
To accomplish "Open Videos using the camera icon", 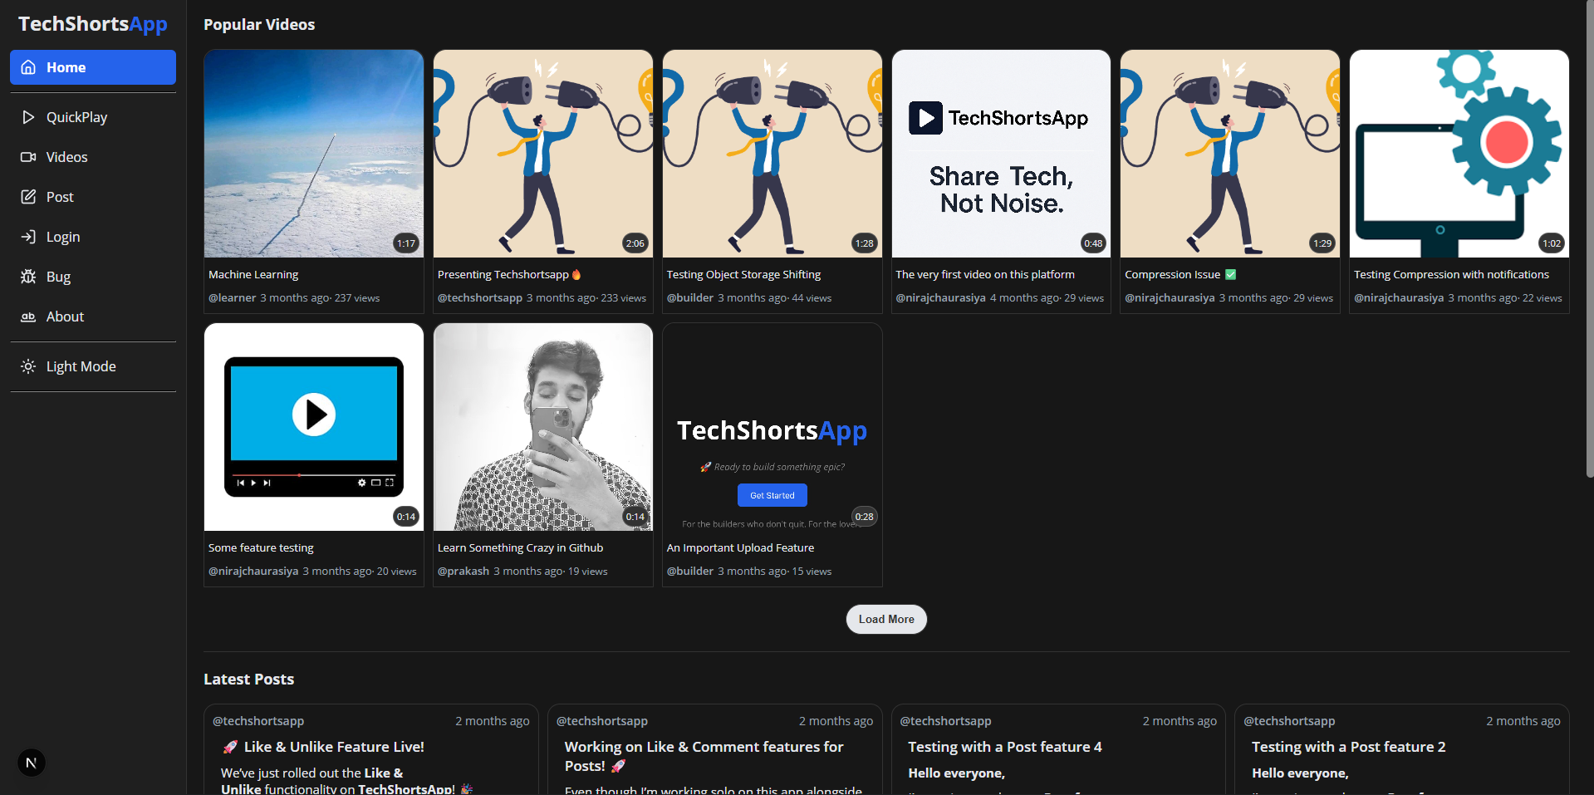I will [27, 157].
